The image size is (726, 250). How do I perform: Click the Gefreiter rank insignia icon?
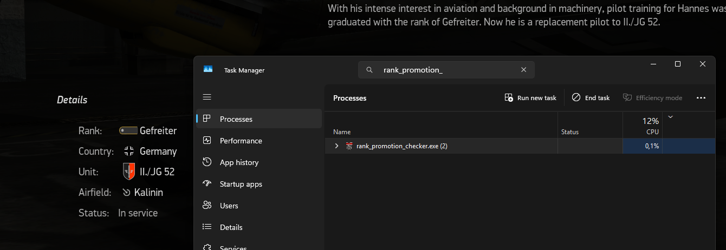coord(128,130)
